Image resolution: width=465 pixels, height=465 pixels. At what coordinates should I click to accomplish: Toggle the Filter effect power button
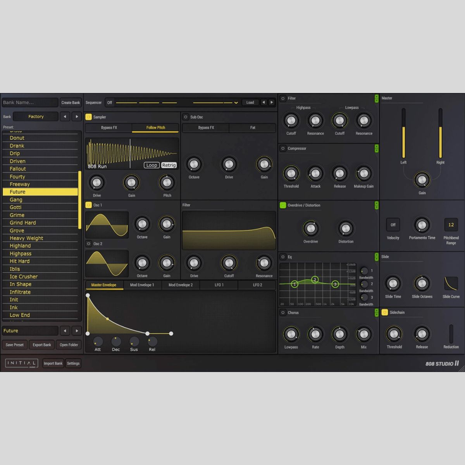point(283,98)
